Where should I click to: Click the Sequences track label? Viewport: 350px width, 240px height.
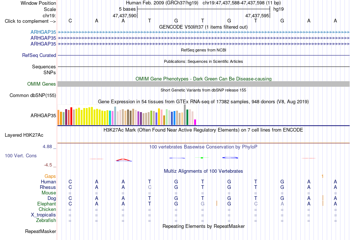(x=44, y=67)
